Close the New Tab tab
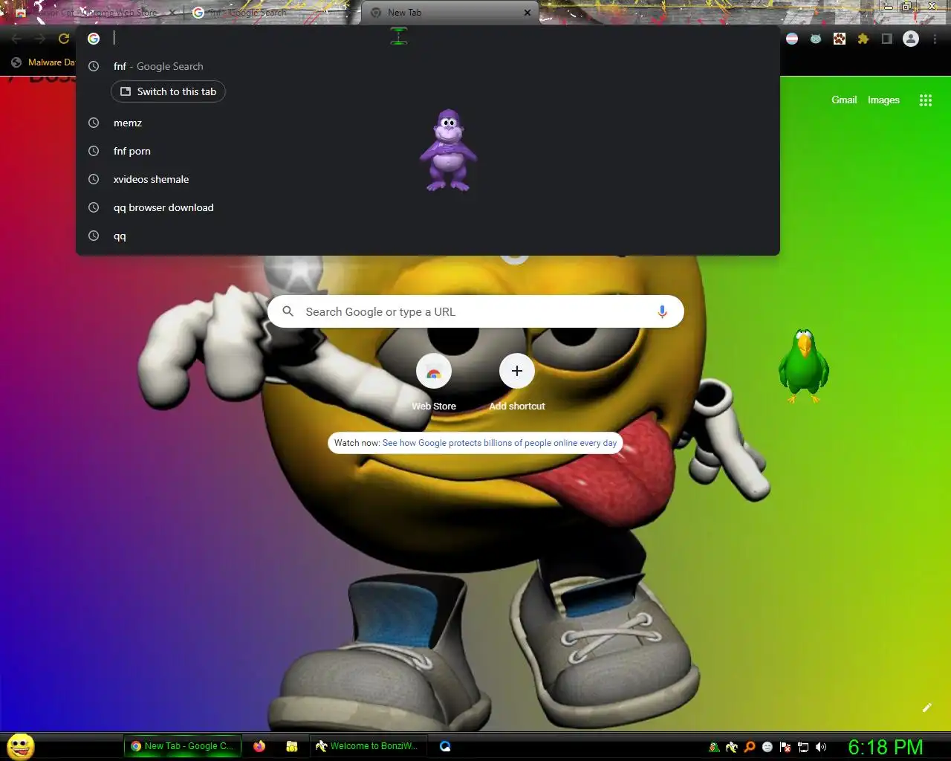Screen dimensions: 951x761 coord(528,13)
